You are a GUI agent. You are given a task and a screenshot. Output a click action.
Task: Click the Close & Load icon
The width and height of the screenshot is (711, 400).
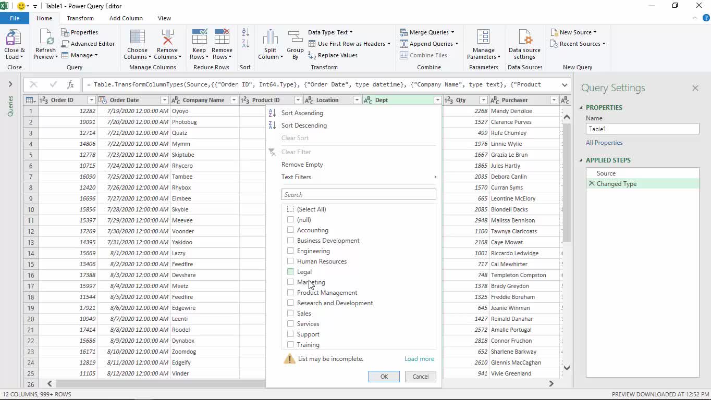[14, 39]
